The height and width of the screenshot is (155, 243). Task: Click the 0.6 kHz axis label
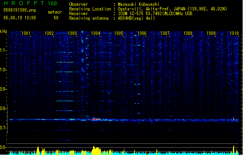click(x=3, y=147)
